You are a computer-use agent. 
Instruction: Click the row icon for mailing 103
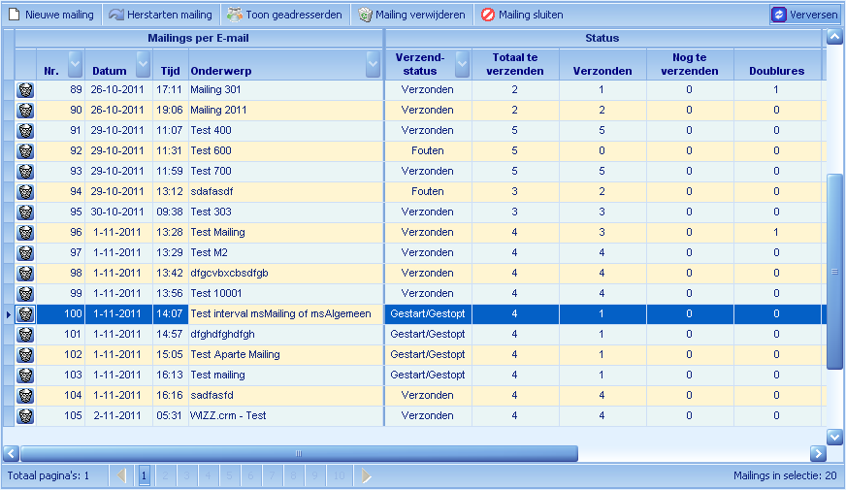pos(25,376)
